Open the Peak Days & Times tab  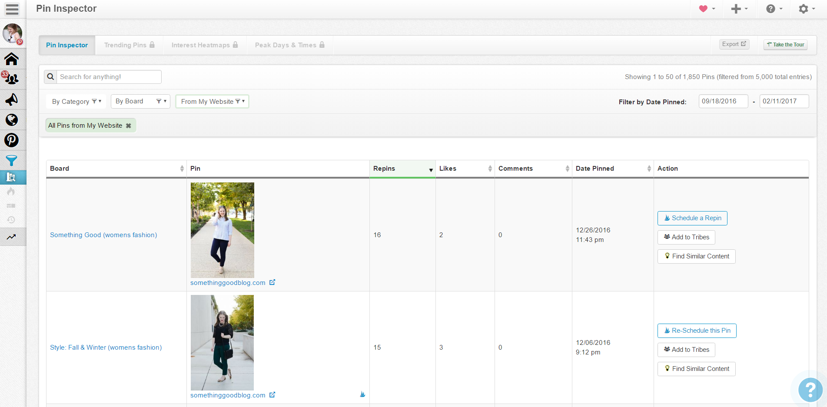pos(290,45)
